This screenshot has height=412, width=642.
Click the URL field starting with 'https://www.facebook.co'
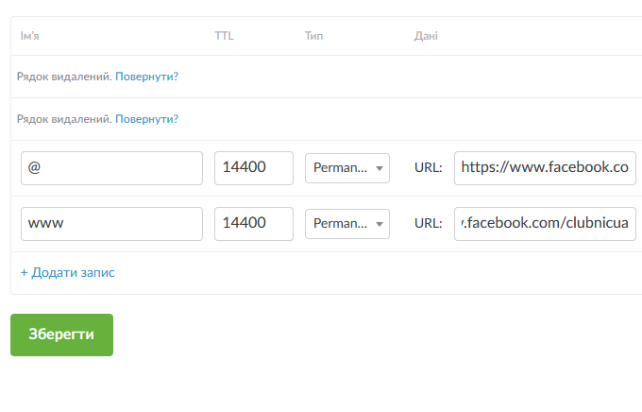[545, 168]
